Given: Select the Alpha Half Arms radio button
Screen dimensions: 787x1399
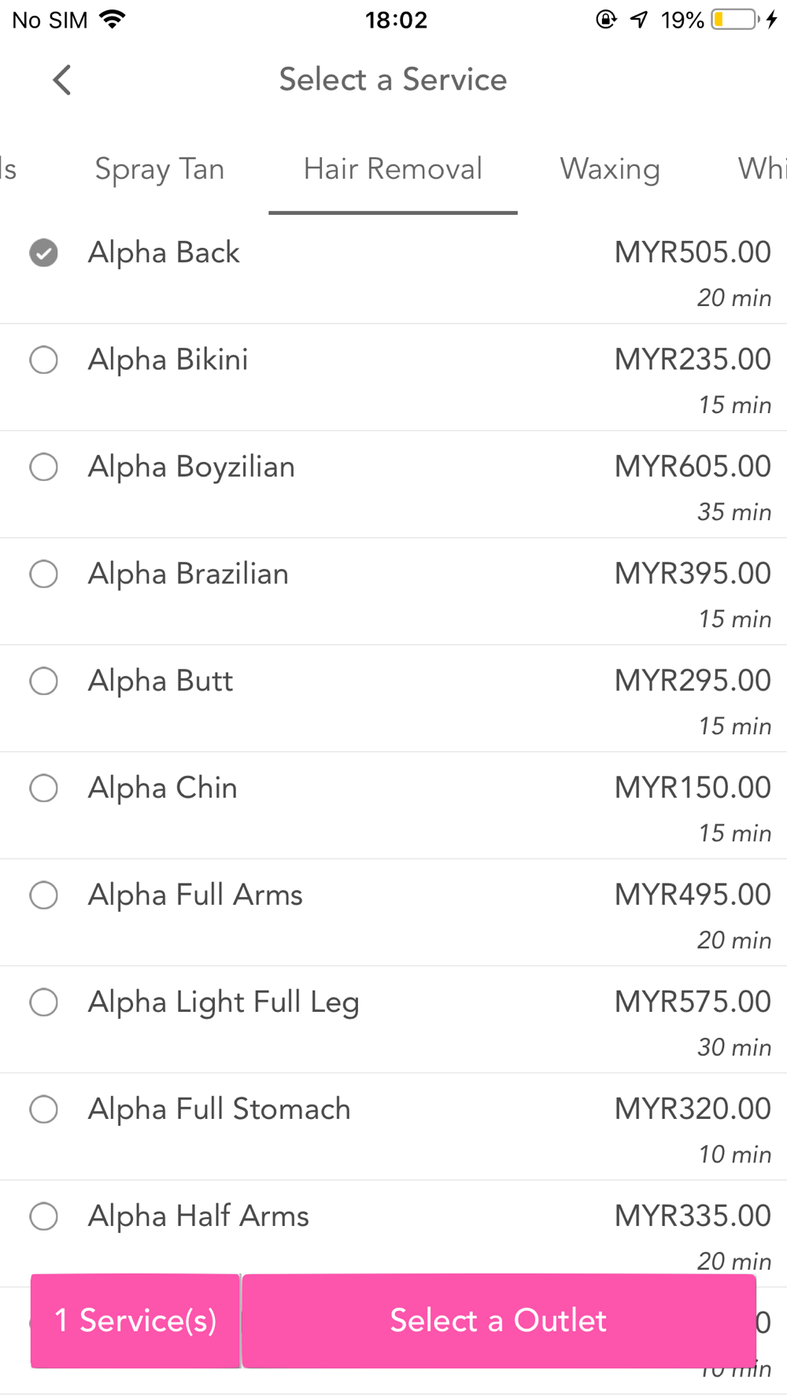Looking at the screenshot, I should click(x=43, y=1216).
